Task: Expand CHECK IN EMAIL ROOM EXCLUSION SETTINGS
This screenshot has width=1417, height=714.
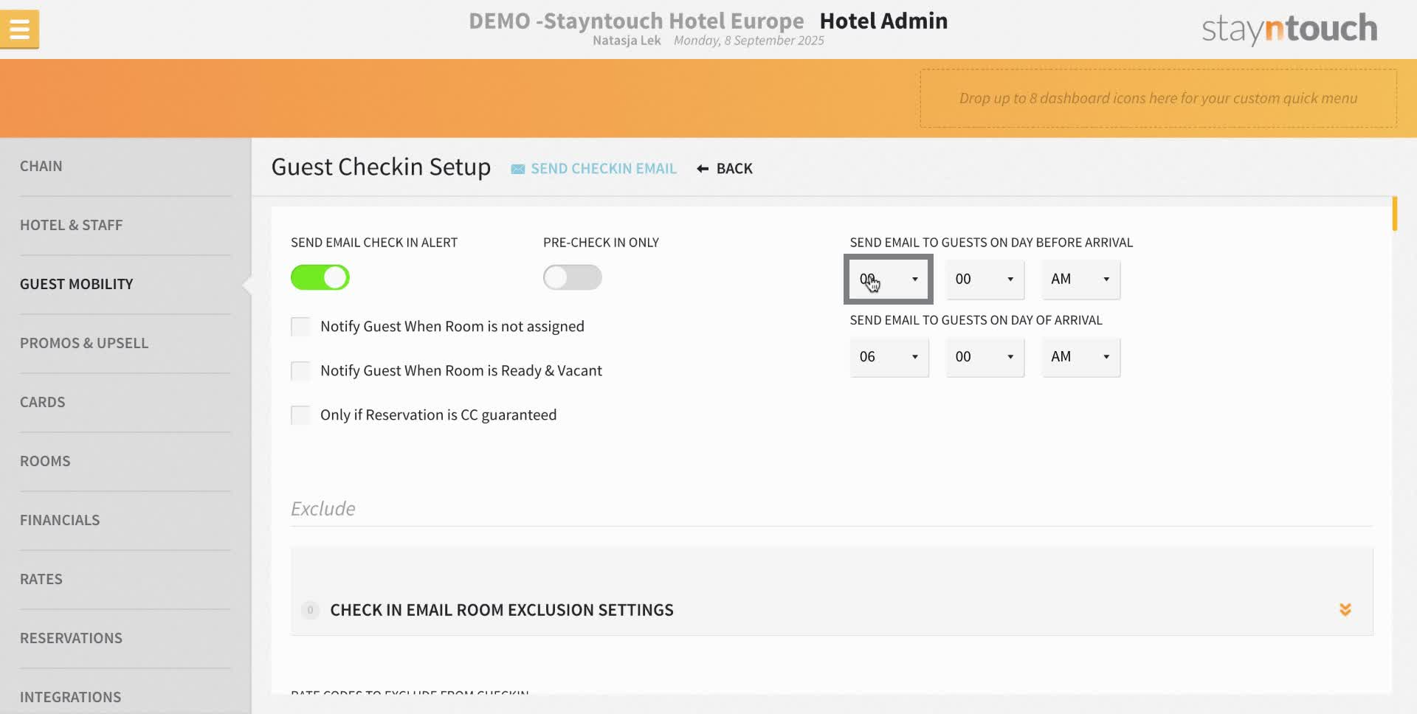Action: [503, 610]
